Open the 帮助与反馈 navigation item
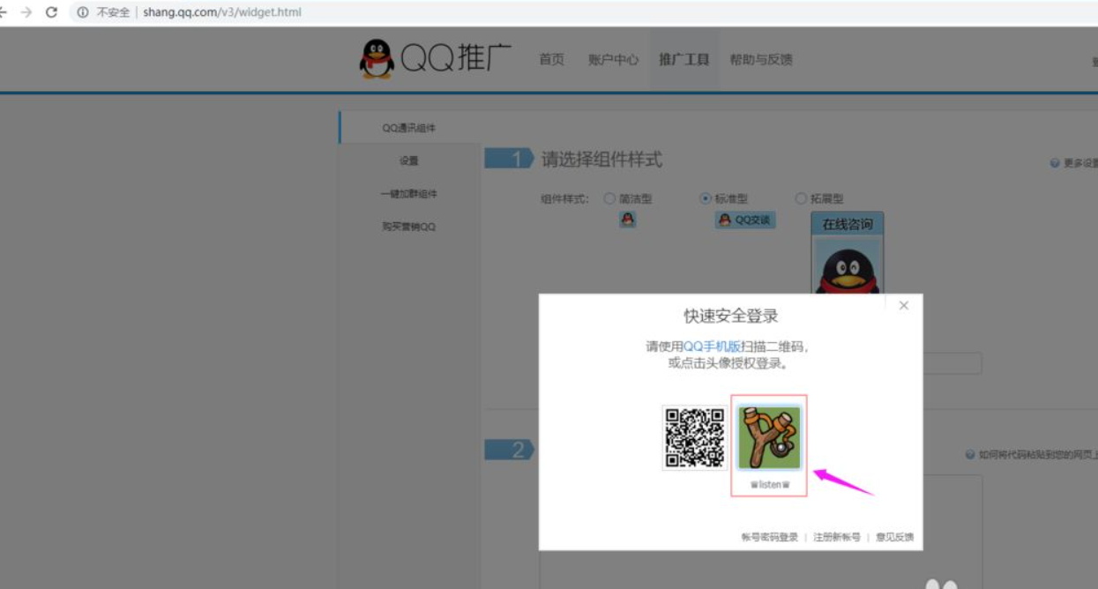Viewport: 1098px width, 589px height. [761, 59]
